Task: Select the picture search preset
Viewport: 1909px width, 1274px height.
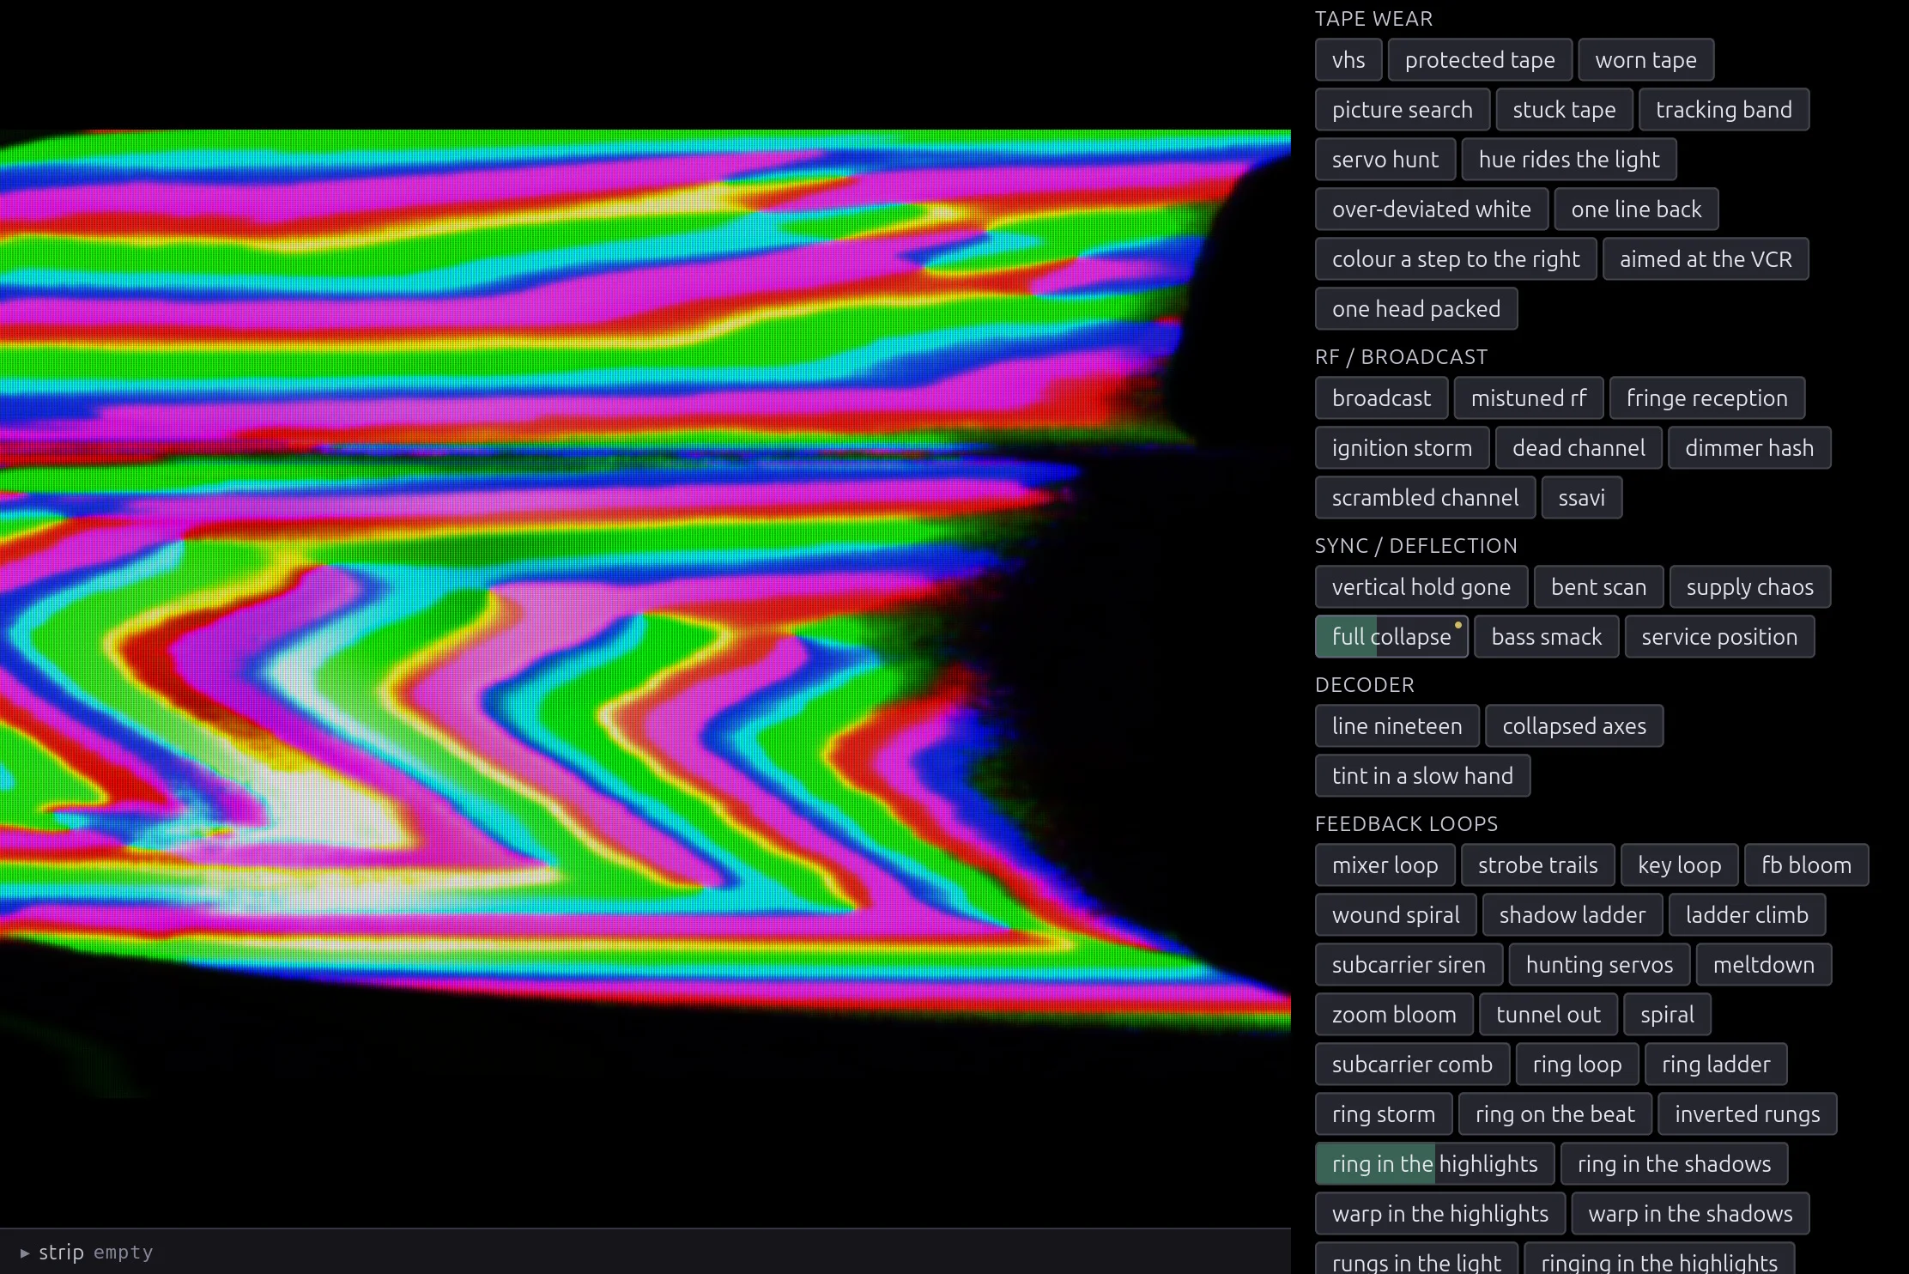Action: (x=1402, y=110)
